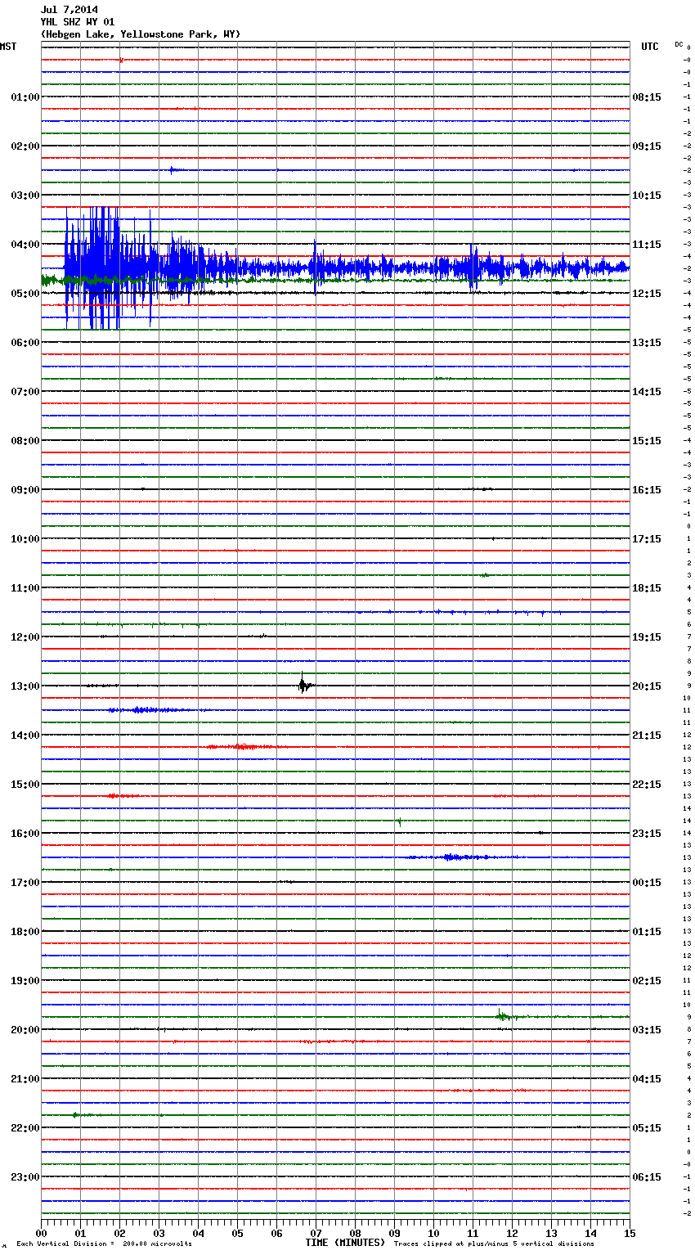Click the green event burst on the 19:45 trace
Image resolution: width=695 pixels, height=1255 pixels.
(503, 1016)
